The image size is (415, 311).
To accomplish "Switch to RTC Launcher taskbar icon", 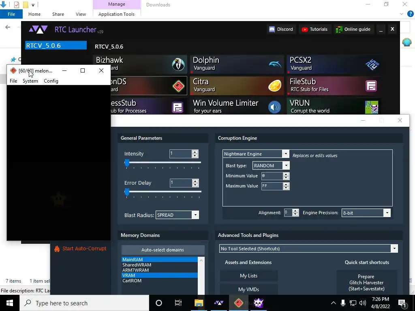I will (x=218, y=303).
